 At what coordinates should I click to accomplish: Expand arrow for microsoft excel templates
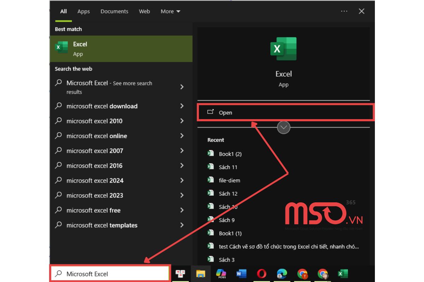tap(182, 225)
